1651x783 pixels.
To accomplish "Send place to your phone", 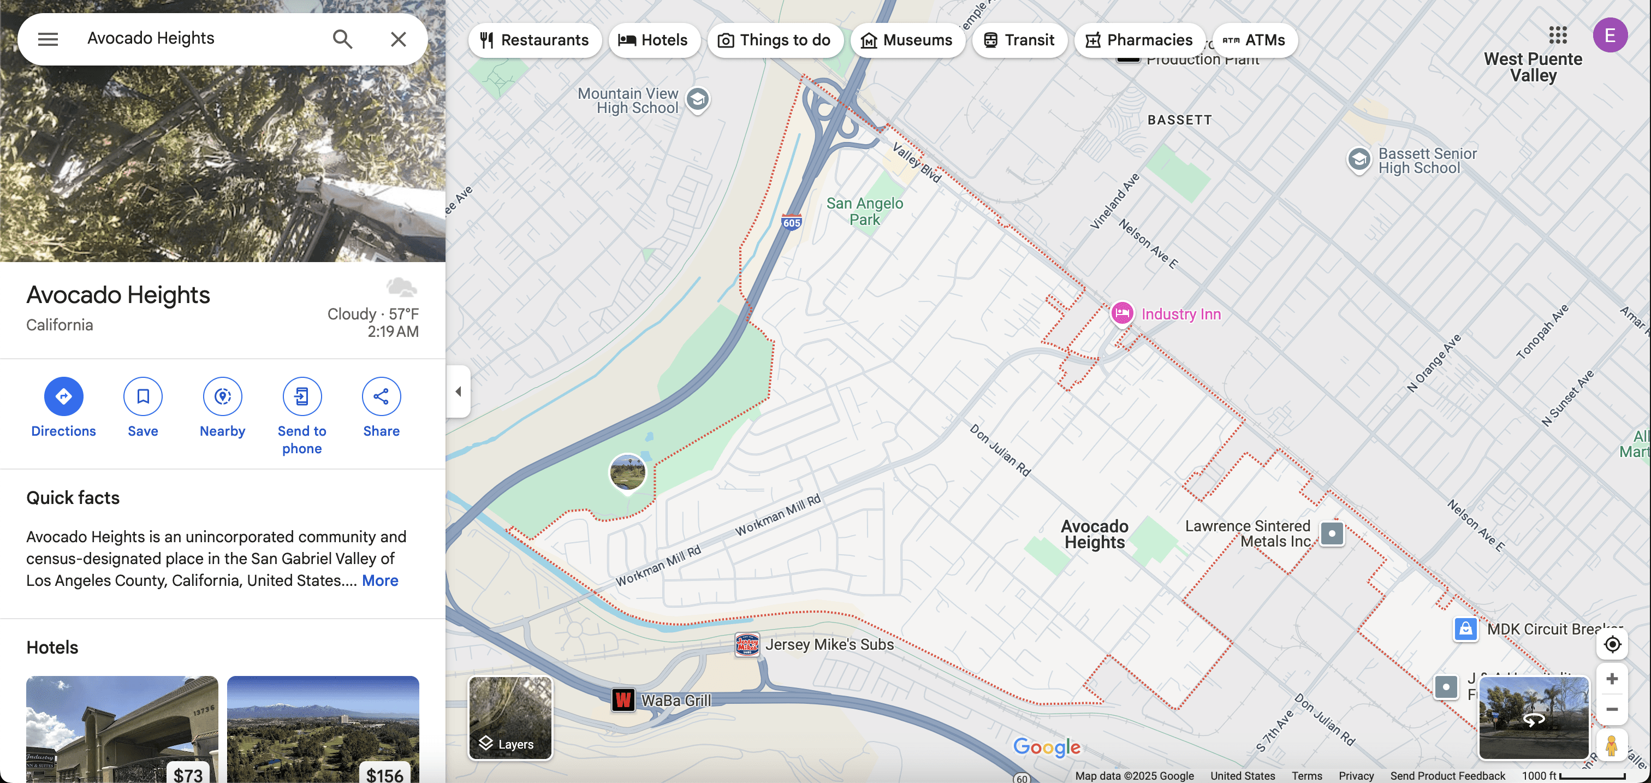I will click(302, 398).
